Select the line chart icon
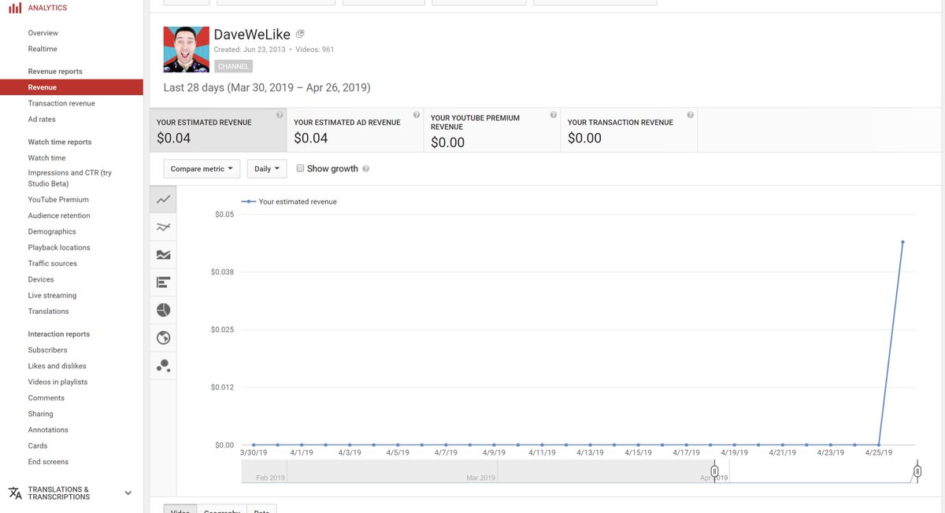The height and width of the screenshot is (513, 945). coord(164,200)
